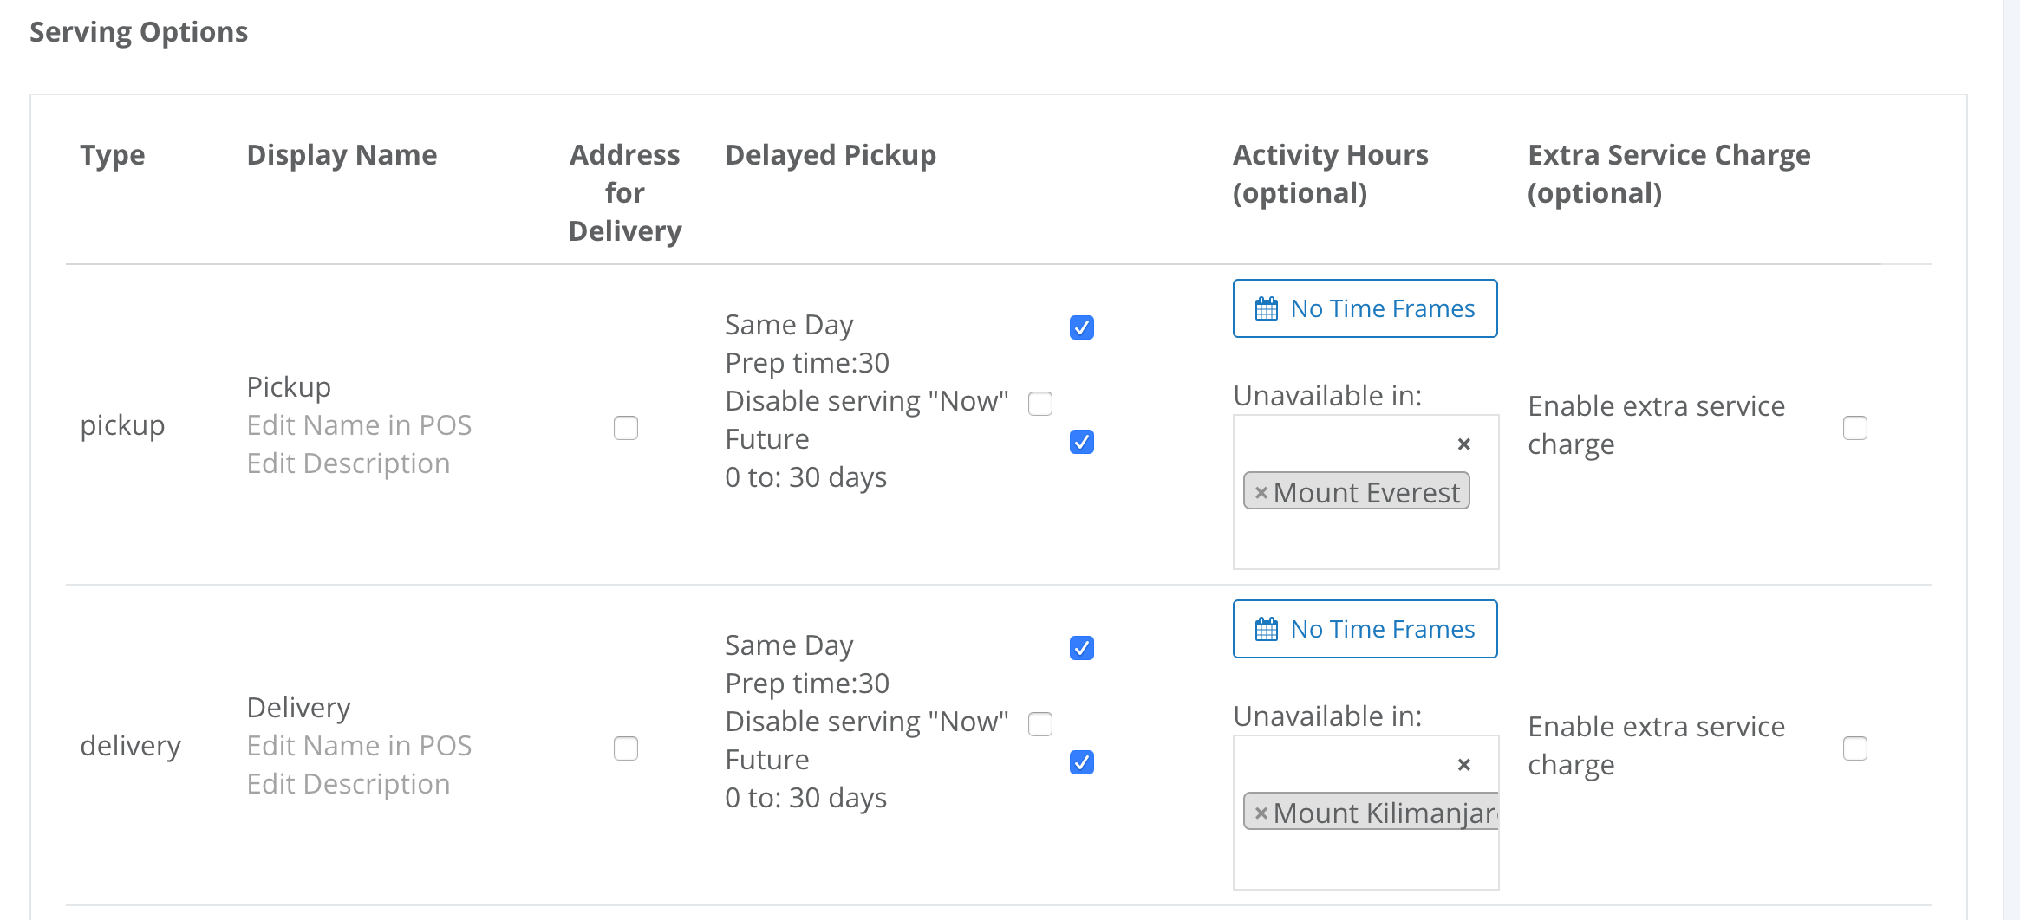Uncheck Same Day for pickup
Screen dimensions: 2020x920
point(1082,327)
